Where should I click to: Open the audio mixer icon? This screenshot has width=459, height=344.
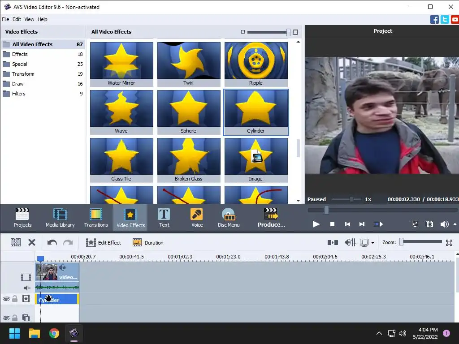[x=350, y=242]
